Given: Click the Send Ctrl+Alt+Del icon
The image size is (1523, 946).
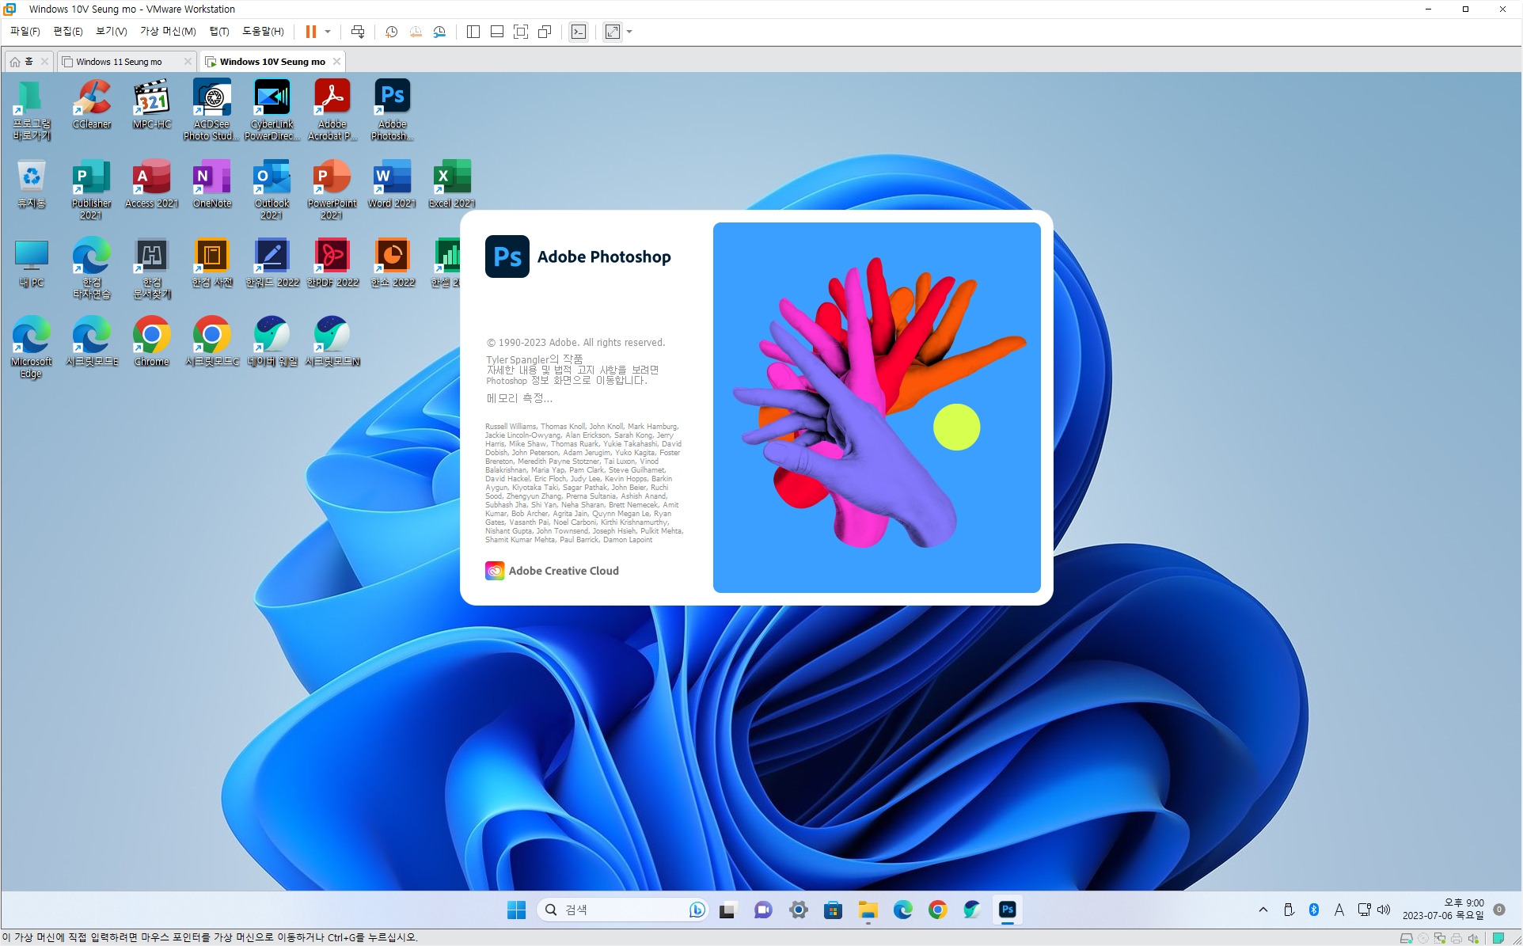Looking at the screenshot, I should click(358, 32).
